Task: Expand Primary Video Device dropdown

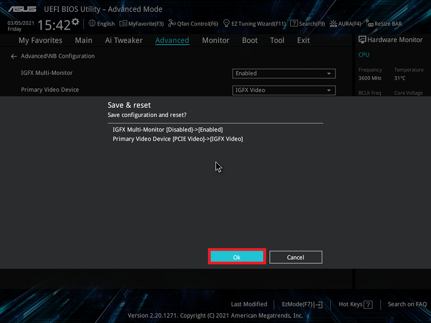Action: (x=284, y=90)
